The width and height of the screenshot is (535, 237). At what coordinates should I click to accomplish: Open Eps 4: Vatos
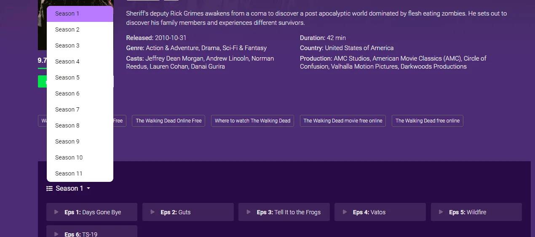point(380,212)
